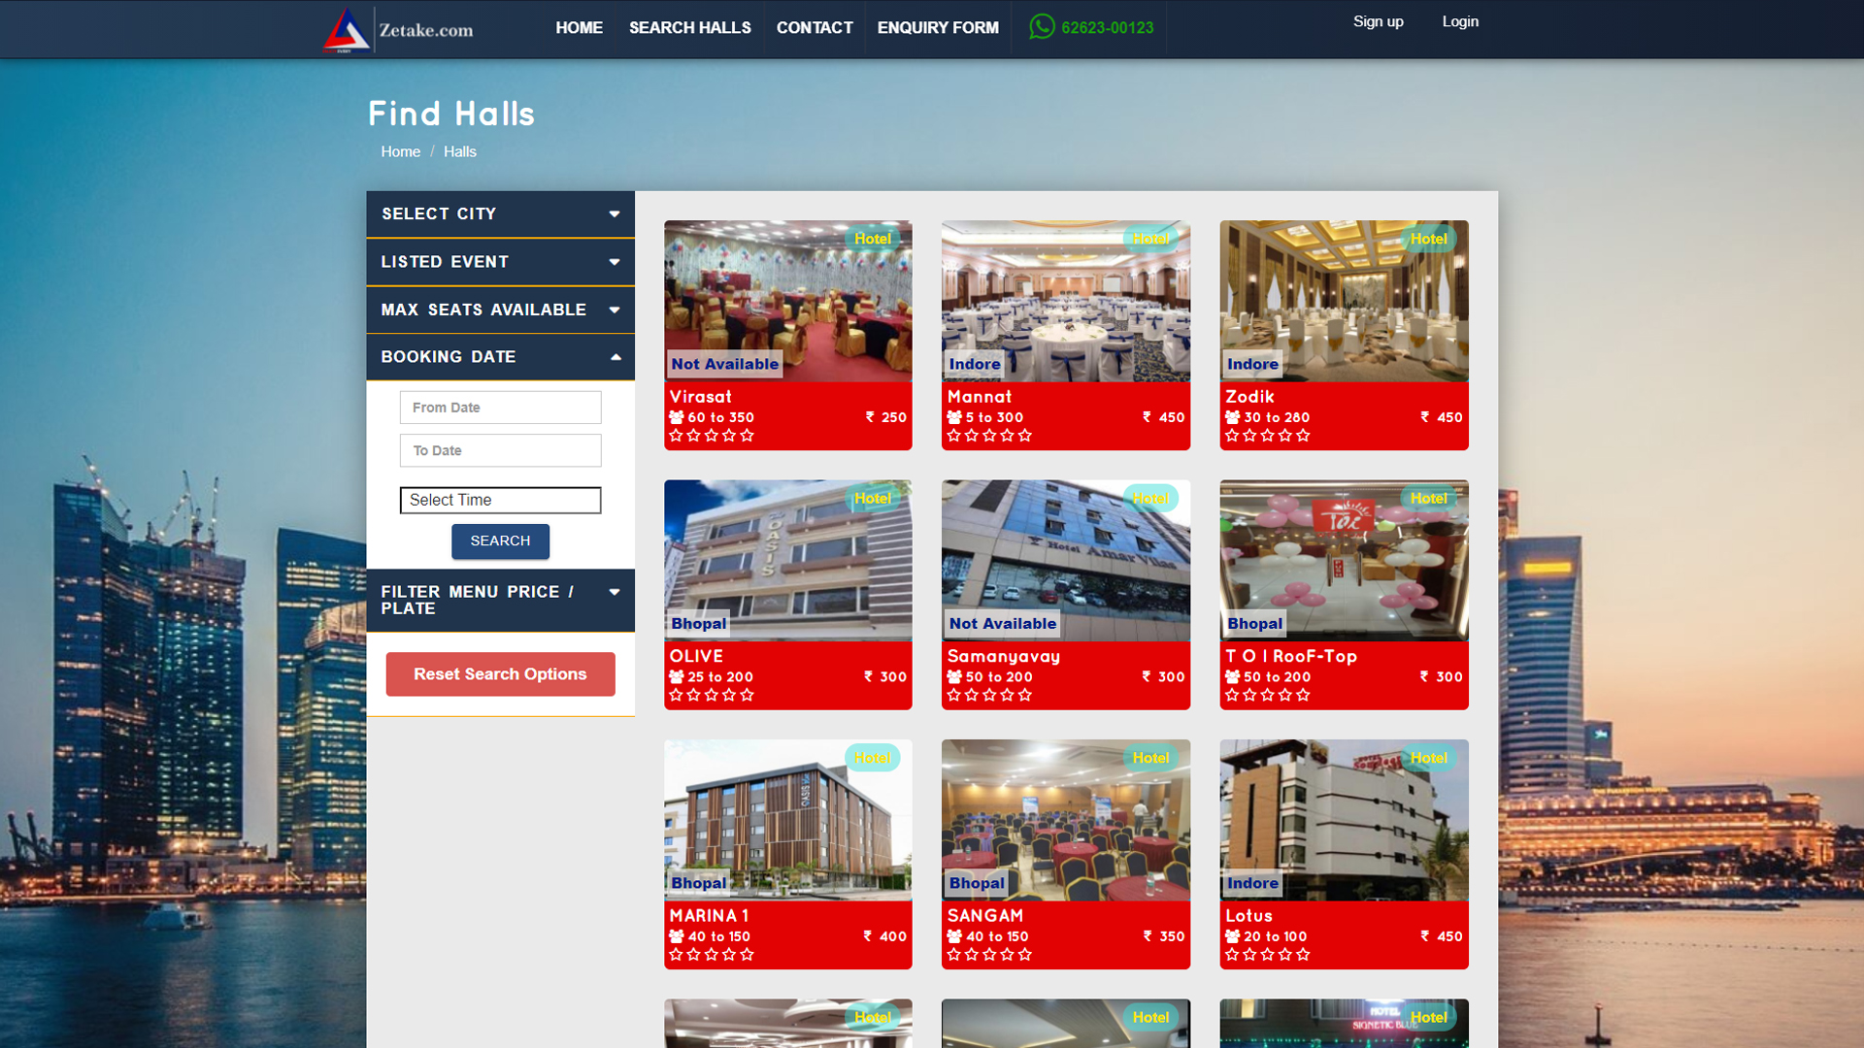The image size is (1864, 1048).
Task: Open the ENQUIRY FORM page
Action: 938,28
